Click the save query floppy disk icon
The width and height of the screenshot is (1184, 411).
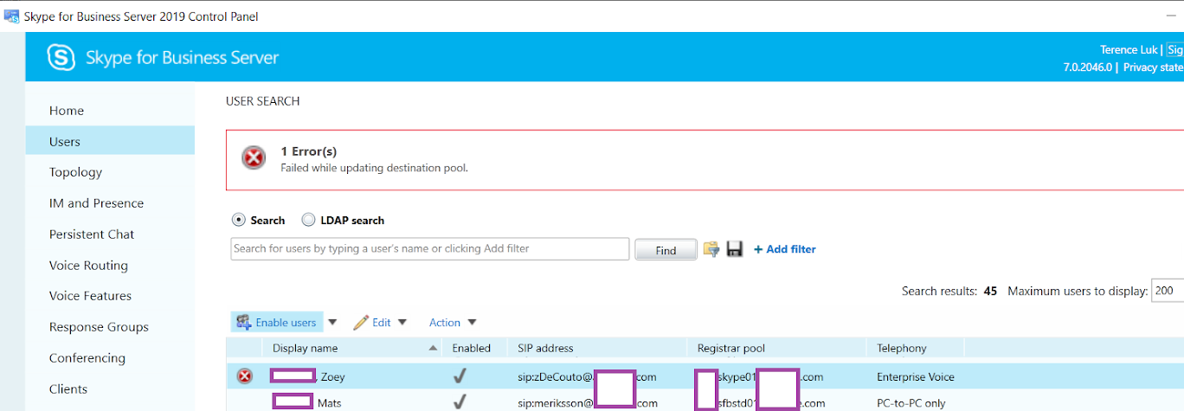(735, 249)
